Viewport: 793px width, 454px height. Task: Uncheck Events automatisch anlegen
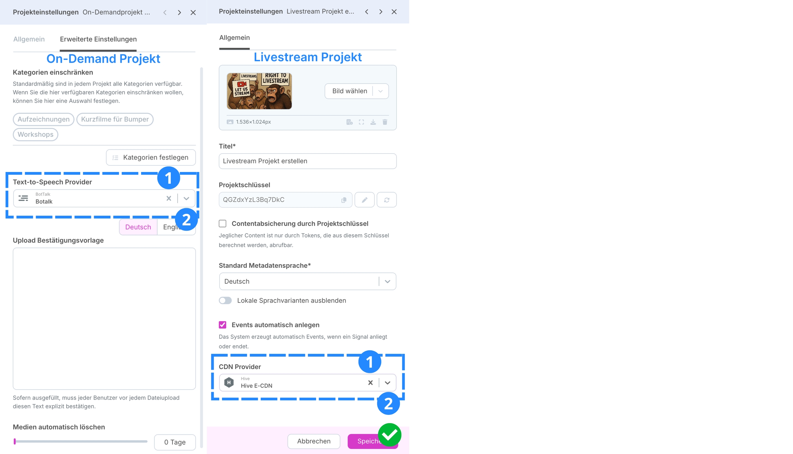click(x=223, y=325)
